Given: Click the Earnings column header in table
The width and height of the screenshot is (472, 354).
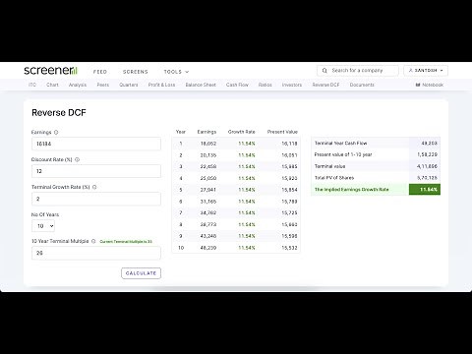Looking at the screenshot, I should click(x=206, y=132).
